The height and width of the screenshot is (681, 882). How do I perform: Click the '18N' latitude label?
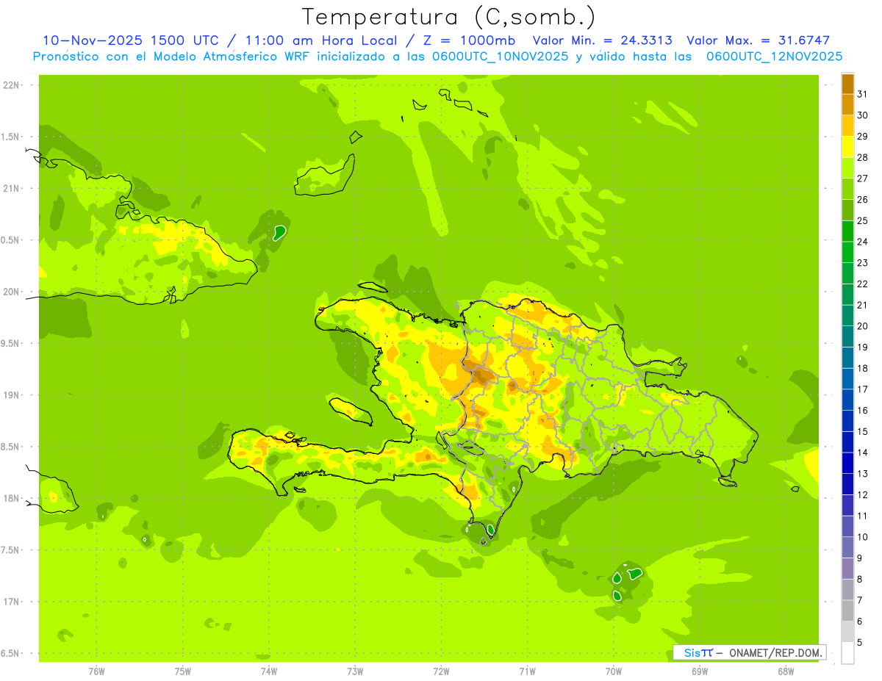pos(12,498)
